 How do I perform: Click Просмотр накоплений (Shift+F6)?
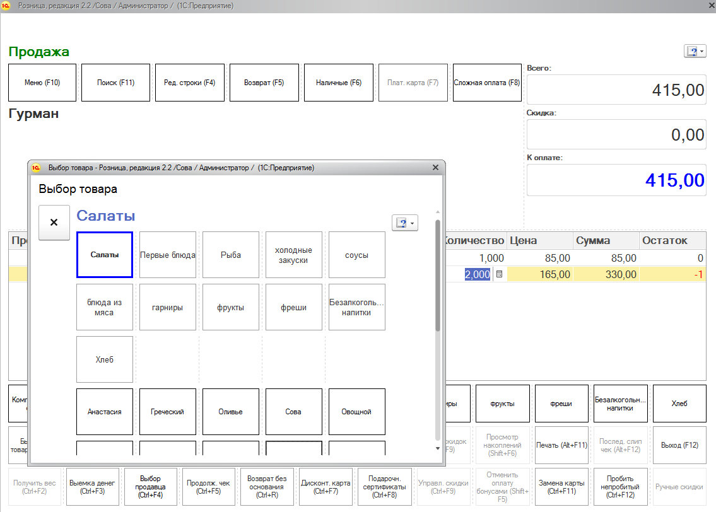(x=502, y=445)
